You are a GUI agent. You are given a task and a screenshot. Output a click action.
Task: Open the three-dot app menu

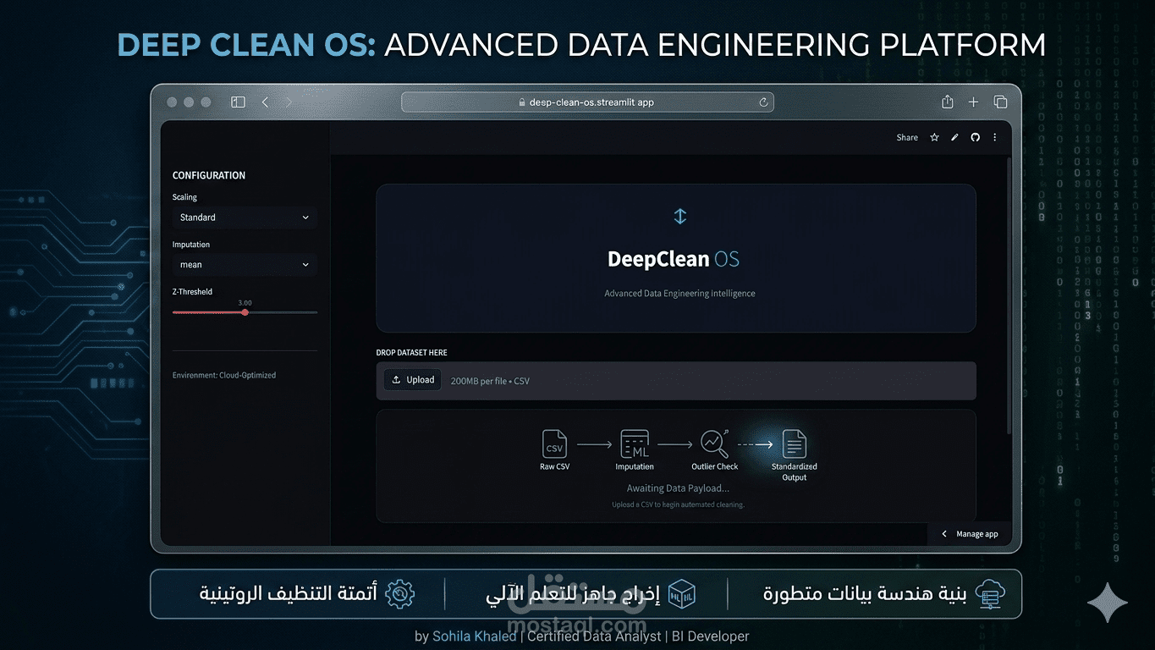pos(995,137)
